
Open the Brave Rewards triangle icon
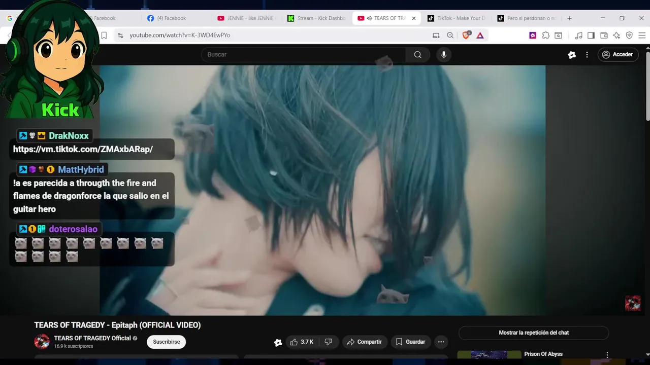[480, 35]
